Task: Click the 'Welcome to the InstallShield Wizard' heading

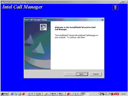Action: 75,28
